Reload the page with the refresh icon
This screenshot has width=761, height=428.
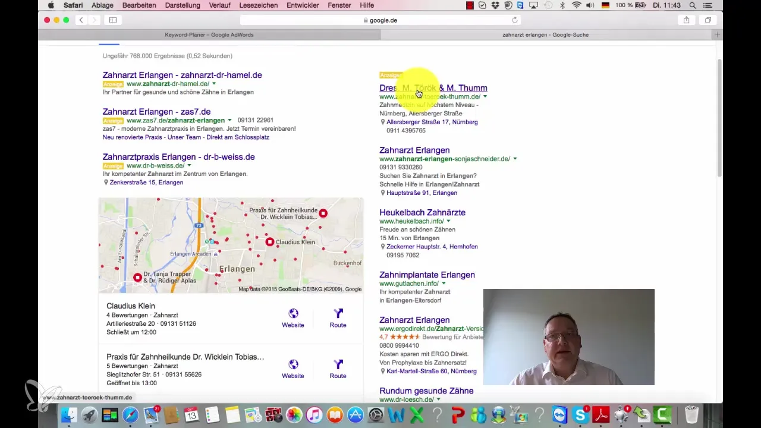(x=515, y=20)
